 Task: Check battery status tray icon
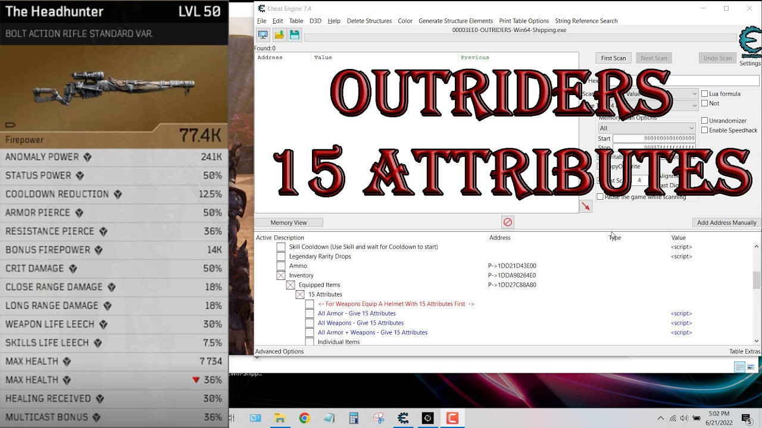coord(697,418)
